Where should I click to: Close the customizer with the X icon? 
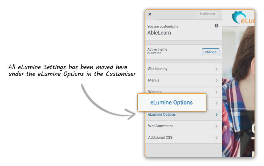point(150,14)
